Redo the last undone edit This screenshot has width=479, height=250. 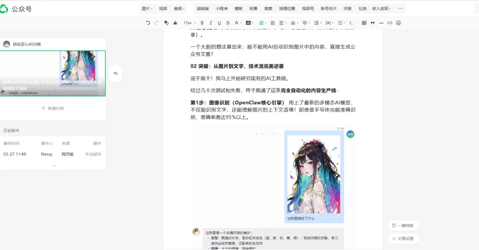157,23
